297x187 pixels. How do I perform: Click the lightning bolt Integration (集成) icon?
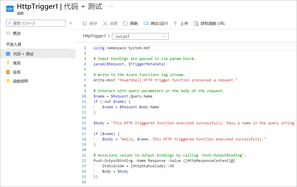point(8,63)
